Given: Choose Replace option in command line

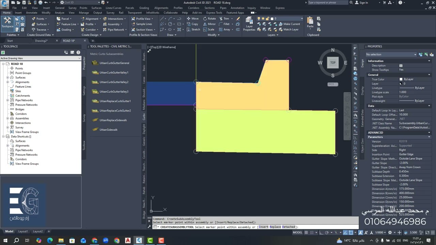Looking at the screenshot, I should pos(275,227).
